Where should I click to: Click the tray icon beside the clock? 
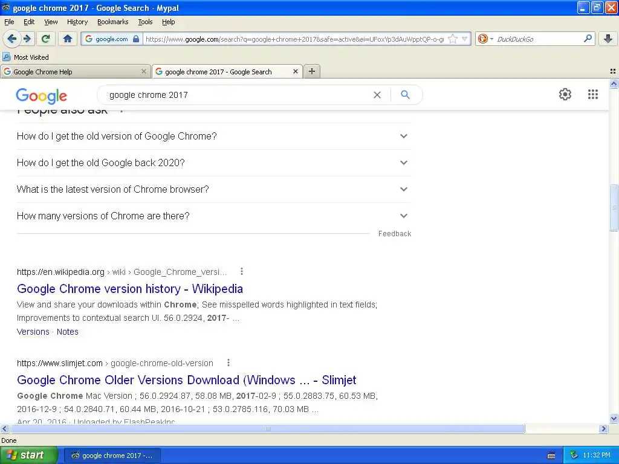point(574,456)
